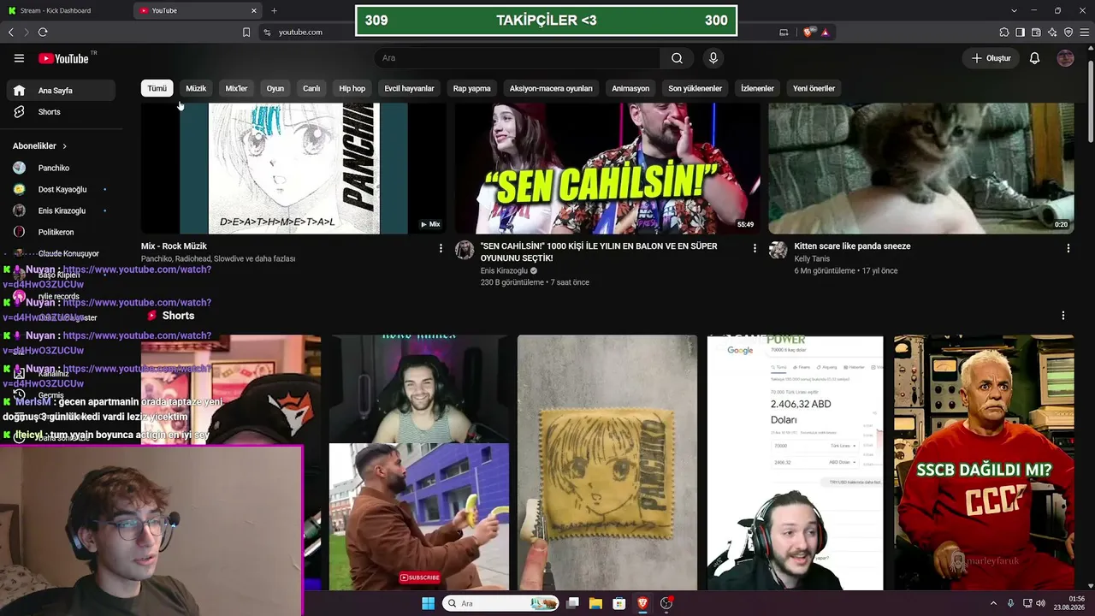This screenshot has width=1095, height=616.
Task: Open a new browser tab
Action: [x=274, y=10]
